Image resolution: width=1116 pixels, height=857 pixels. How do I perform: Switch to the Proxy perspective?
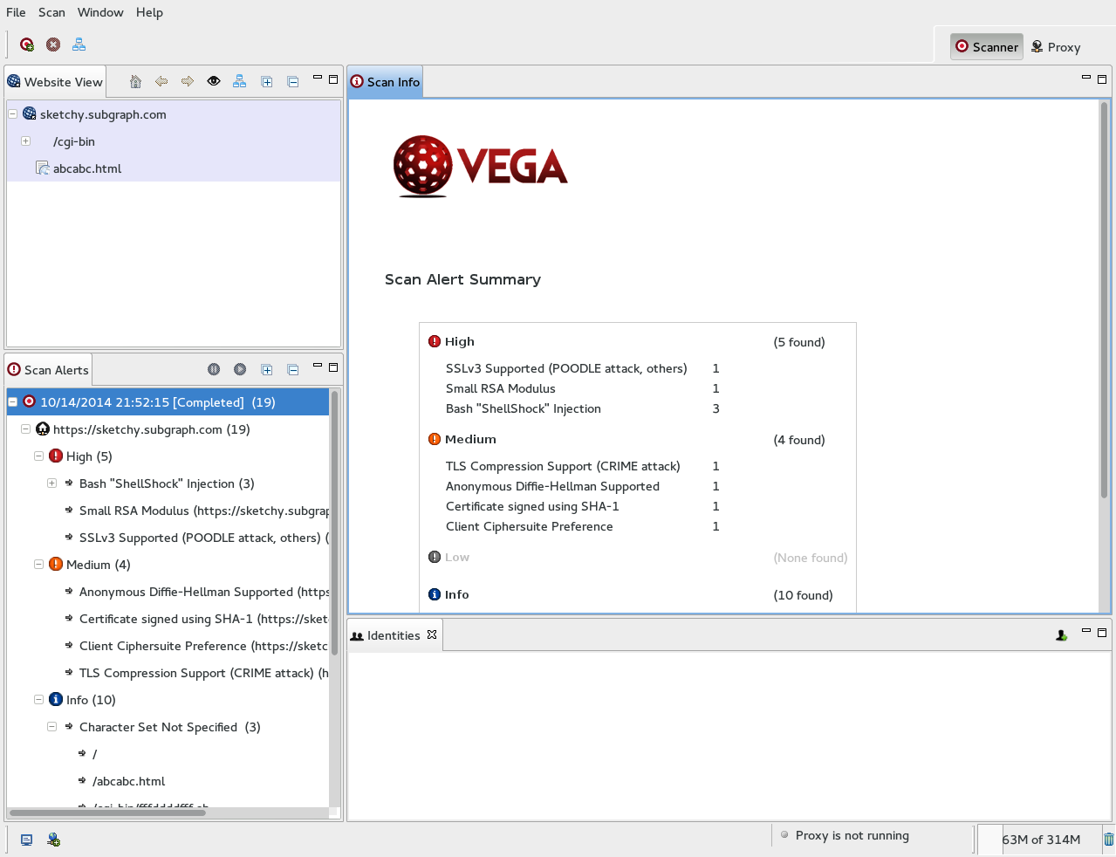point(1056,46)
